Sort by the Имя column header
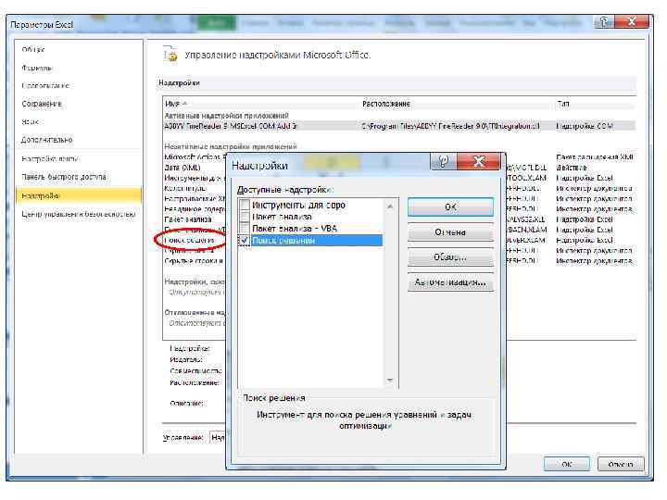This screenshot has height=500, width=667. click(x=176, y=104)
